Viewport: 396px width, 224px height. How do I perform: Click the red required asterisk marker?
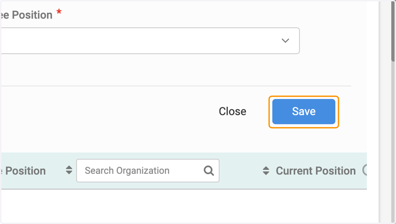coord(59,13)
